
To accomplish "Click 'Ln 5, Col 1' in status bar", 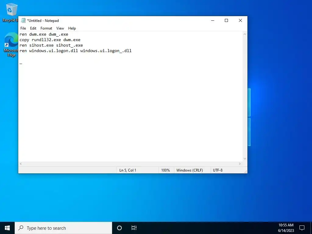I will (128, 170).
